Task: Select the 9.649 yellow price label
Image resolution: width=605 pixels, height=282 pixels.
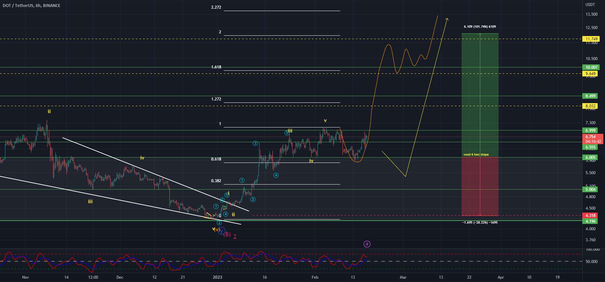Action: tap(590, 74)
